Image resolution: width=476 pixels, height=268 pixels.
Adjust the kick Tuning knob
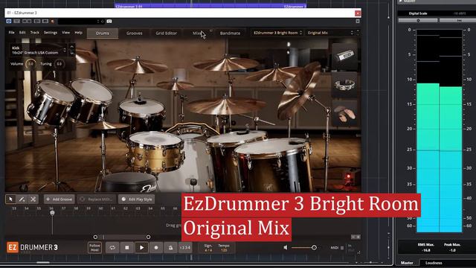[x=59, y=64]
